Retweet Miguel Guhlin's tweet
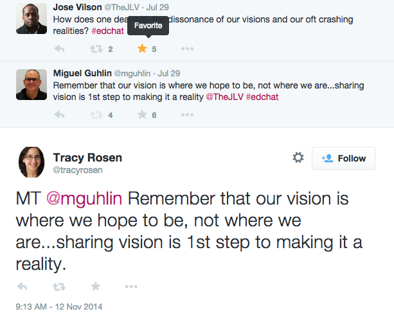The width and height of the screenshot is (394, 318). click(x=96, y=115)
